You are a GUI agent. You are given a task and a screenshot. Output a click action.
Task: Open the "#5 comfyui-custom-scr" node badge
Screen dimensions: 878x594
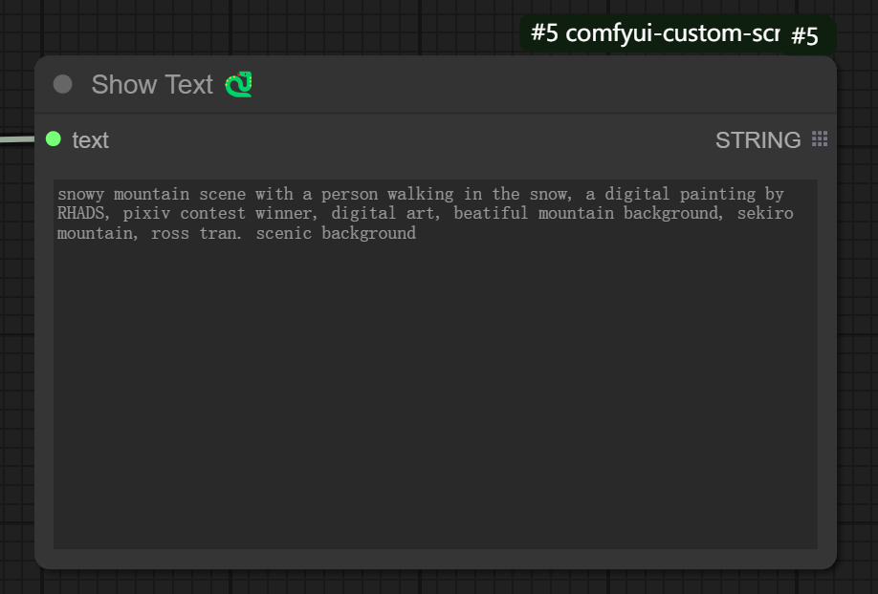654,33
